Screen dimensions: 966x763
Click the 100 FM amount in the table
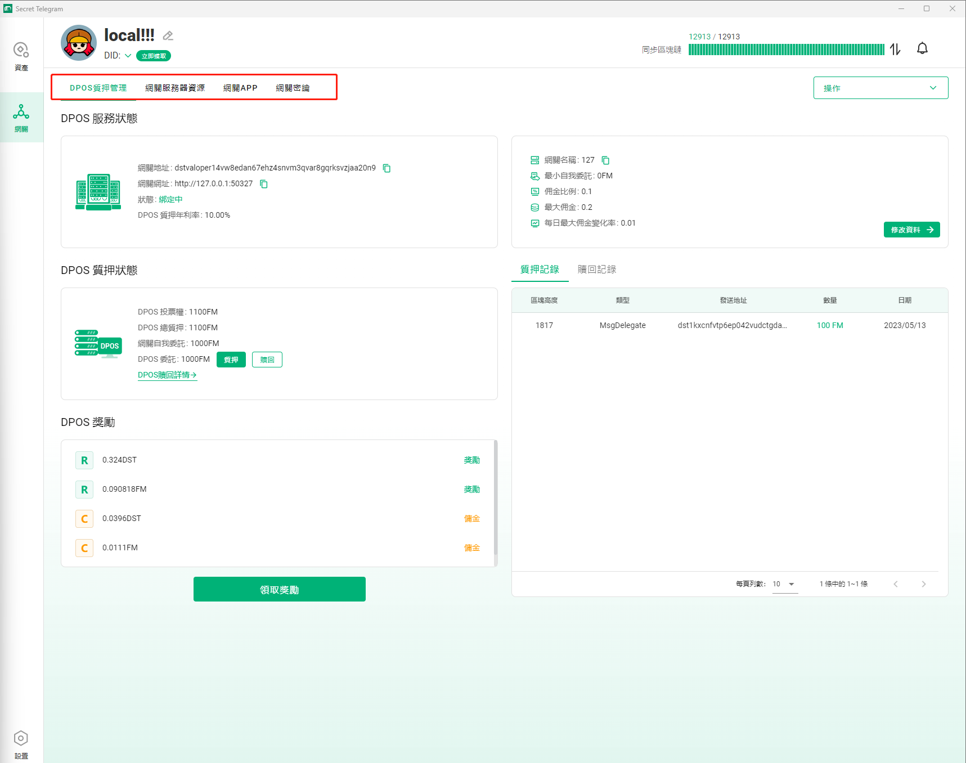830,325
